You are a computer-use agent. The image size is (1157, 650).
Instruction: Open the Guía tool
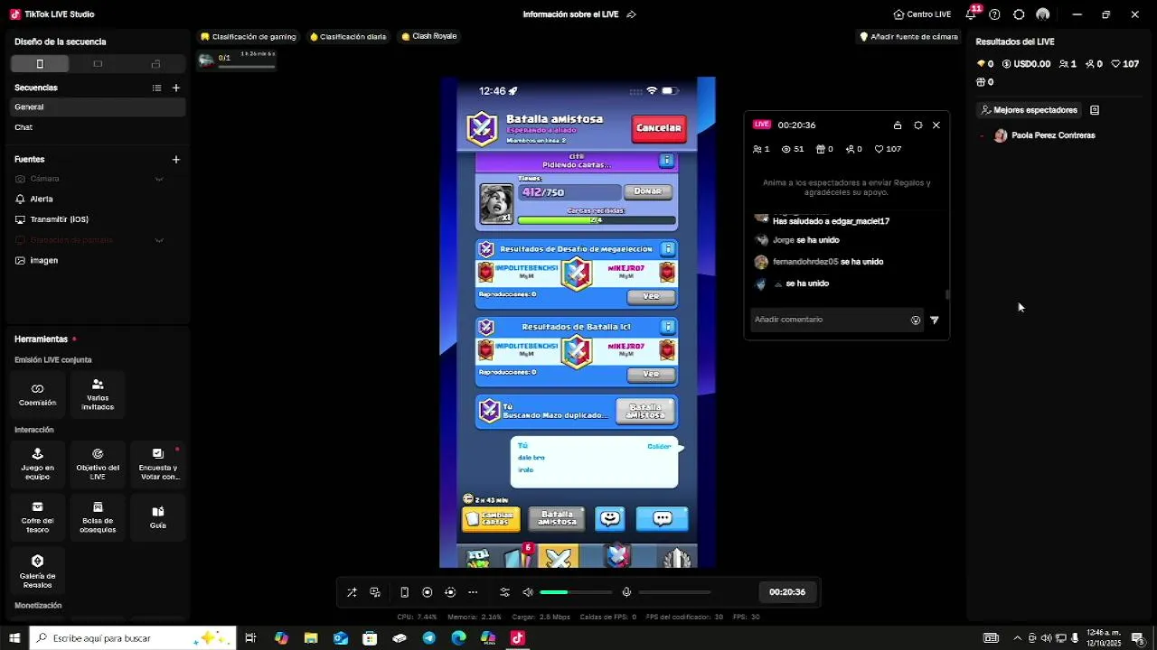click(158, 517)
